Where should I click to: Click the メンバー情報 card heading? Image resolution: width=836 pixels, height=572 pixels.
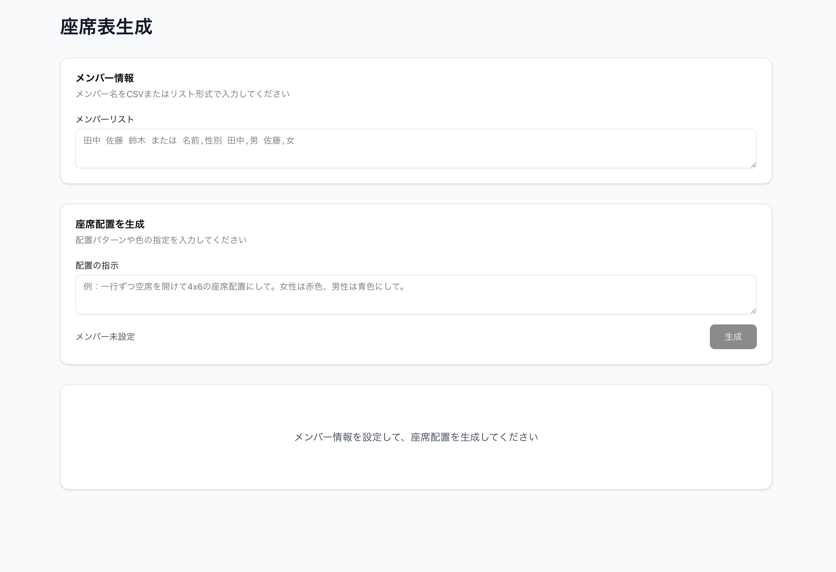coord(104,77)
